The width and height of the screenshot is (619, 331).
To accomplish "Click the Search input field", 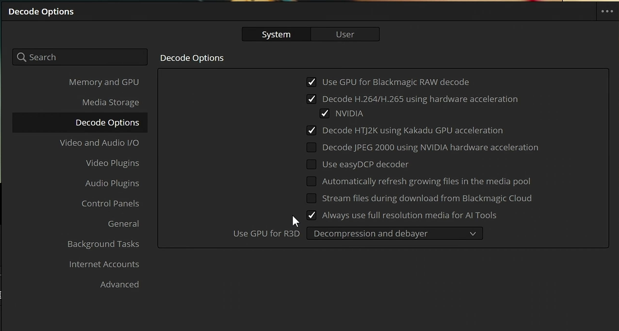I will (80, 57).
